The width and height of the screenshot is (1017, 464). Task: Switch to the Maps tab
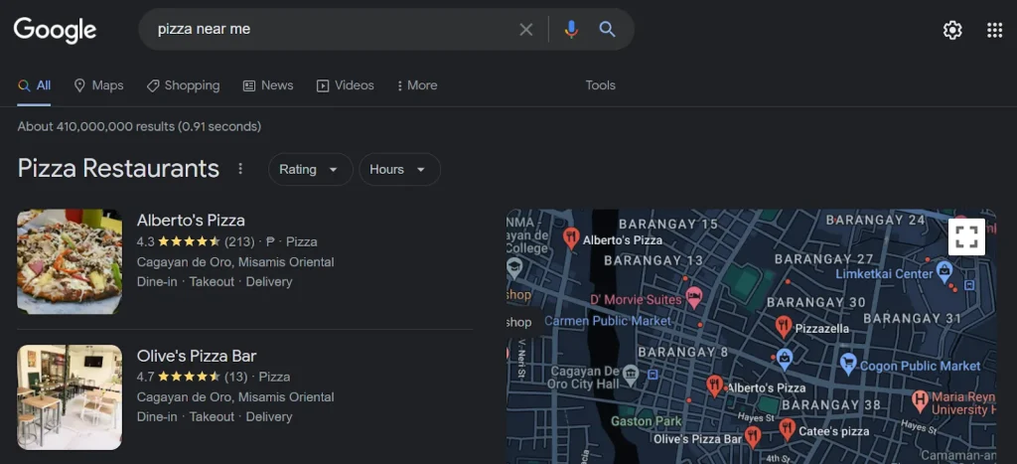tap(98, 85)
